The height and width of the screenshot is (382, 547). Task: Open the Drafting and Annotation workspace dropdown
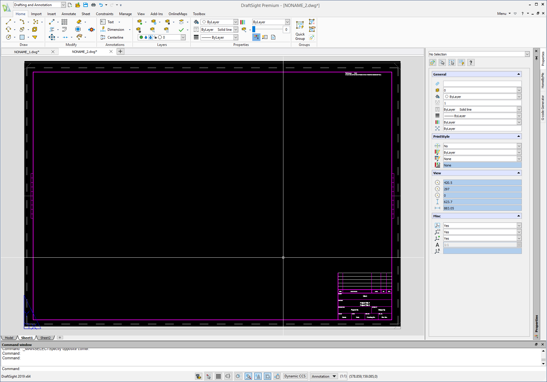click(63, 5)
